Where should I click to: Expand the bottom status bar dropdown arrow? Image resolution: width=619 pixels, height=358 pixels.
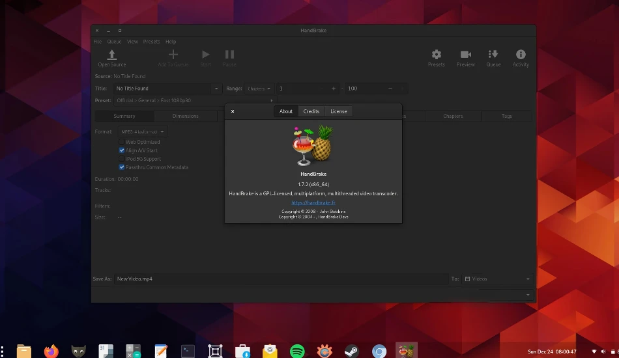528,295
